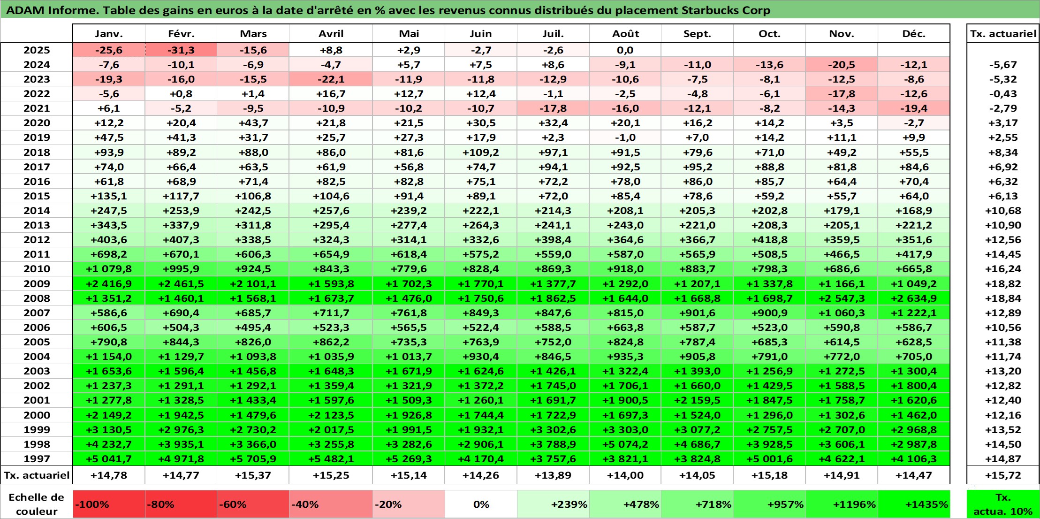The image size is (1040, 519).
Task: Click the title 'ADAM Informe' header bar
Action: (x=520, y=10)
